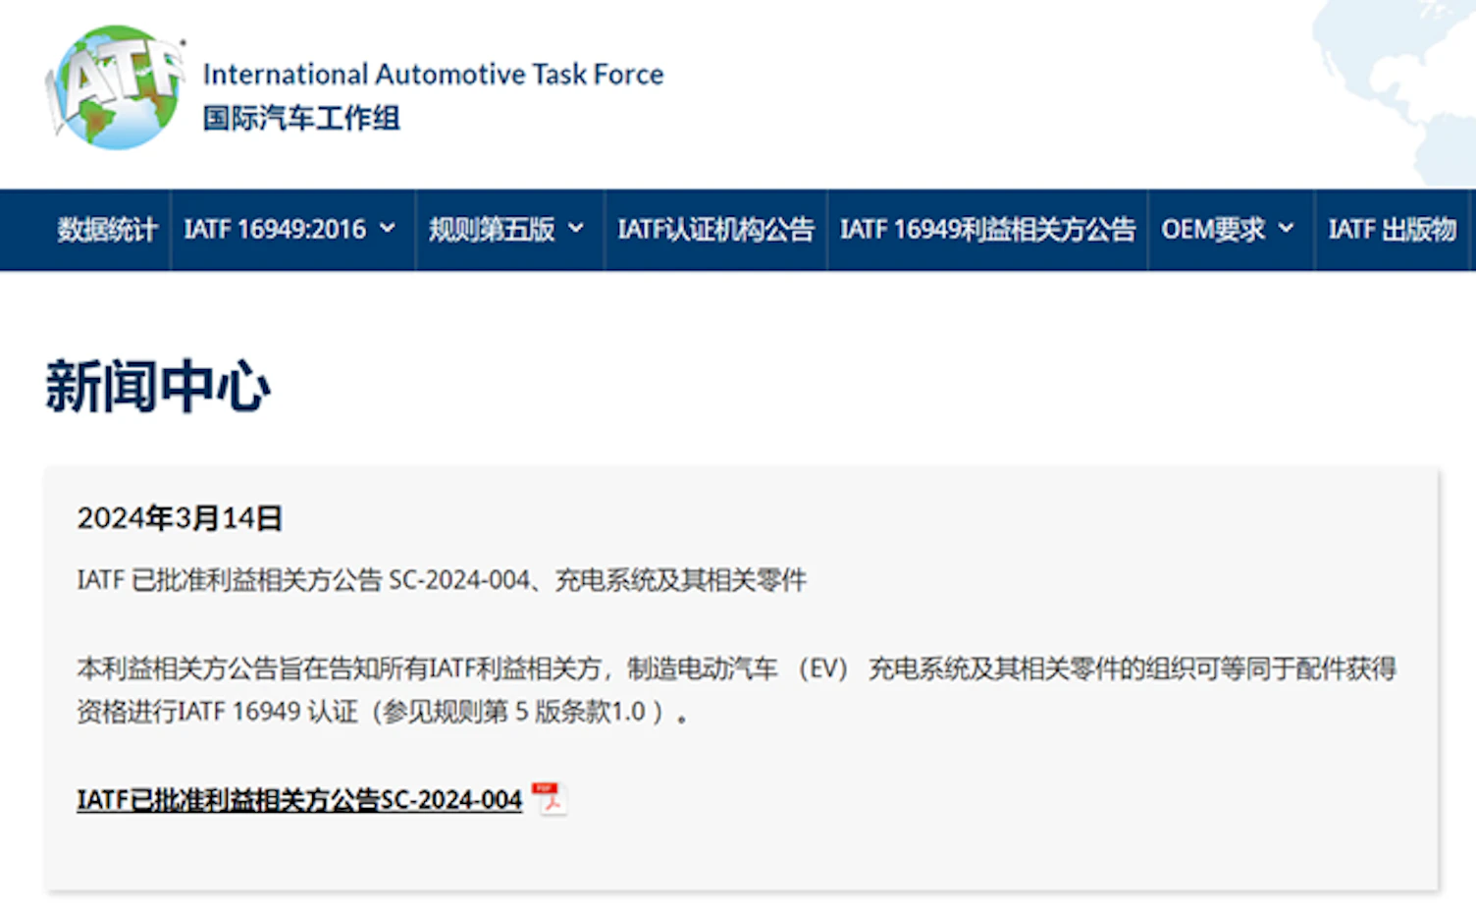Open the PDF icon next to SC-2024-004
Image resolution: width=1476 pixels, height=910 pixels.
[549, 797]
